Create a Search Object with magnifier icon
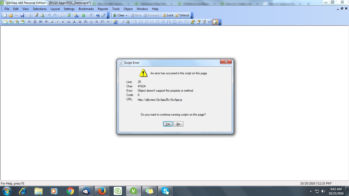This screenshot has width=349, height=196. [x=97, y=22]
